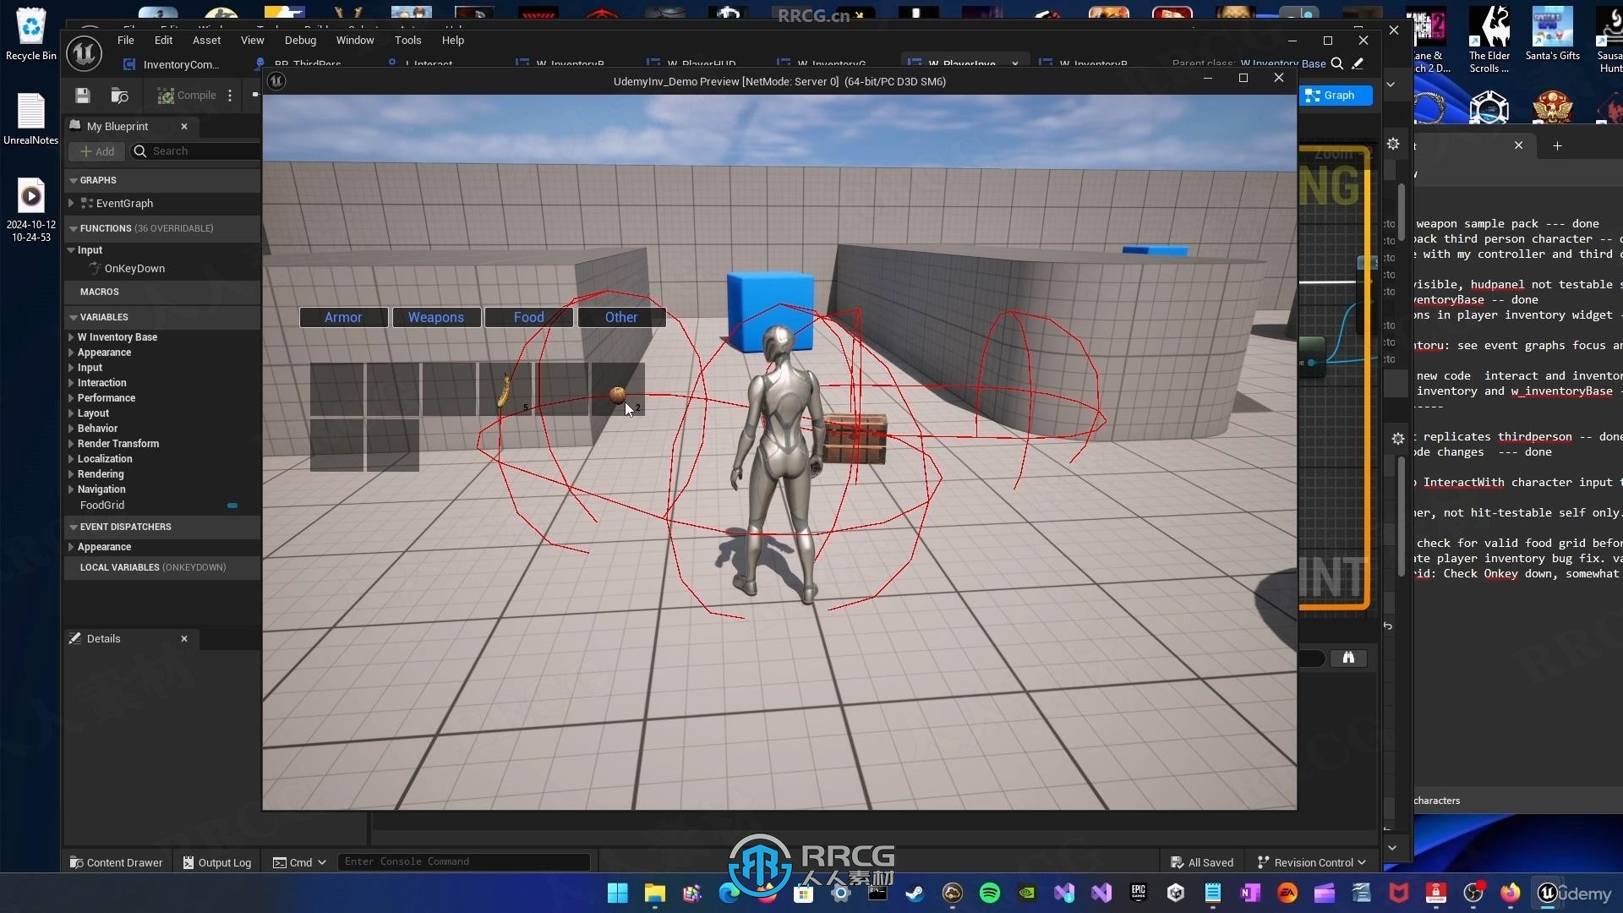Collapse the EVENT DISPATCHERS section
Viewport: 1623px width, 913px height.
coord(74,527)
